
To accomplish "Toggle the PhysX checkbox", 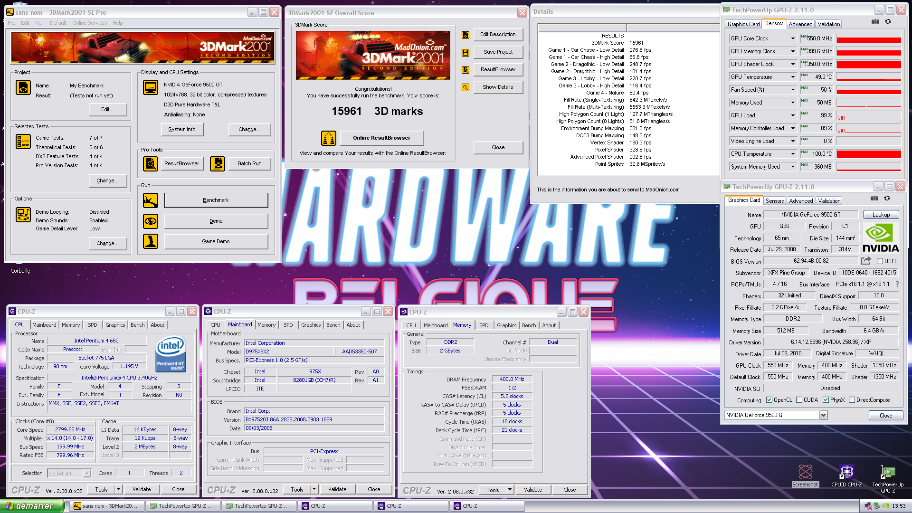I will tap(826, 400).
